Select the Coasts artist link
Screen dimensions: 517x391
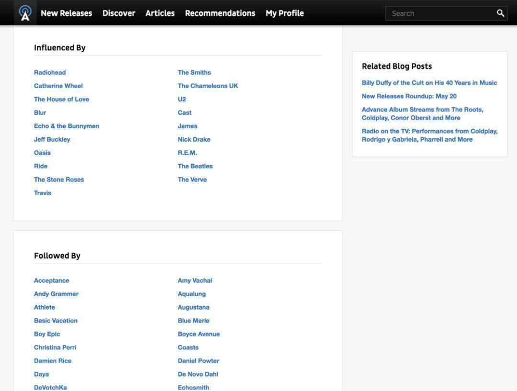(x=188, y=347)
